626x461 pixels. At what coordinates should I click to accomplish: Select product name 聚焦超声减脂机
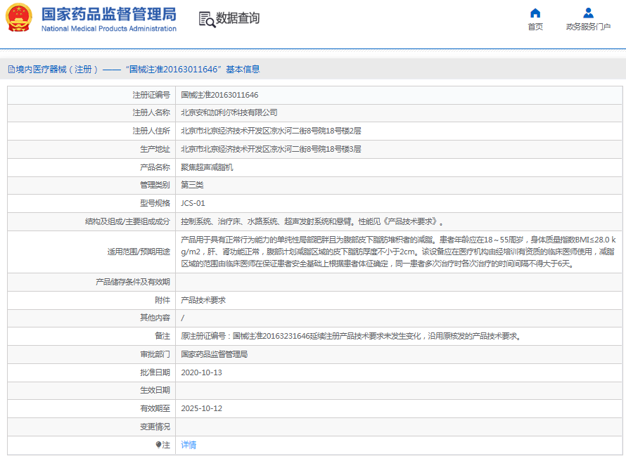[207, 167]
